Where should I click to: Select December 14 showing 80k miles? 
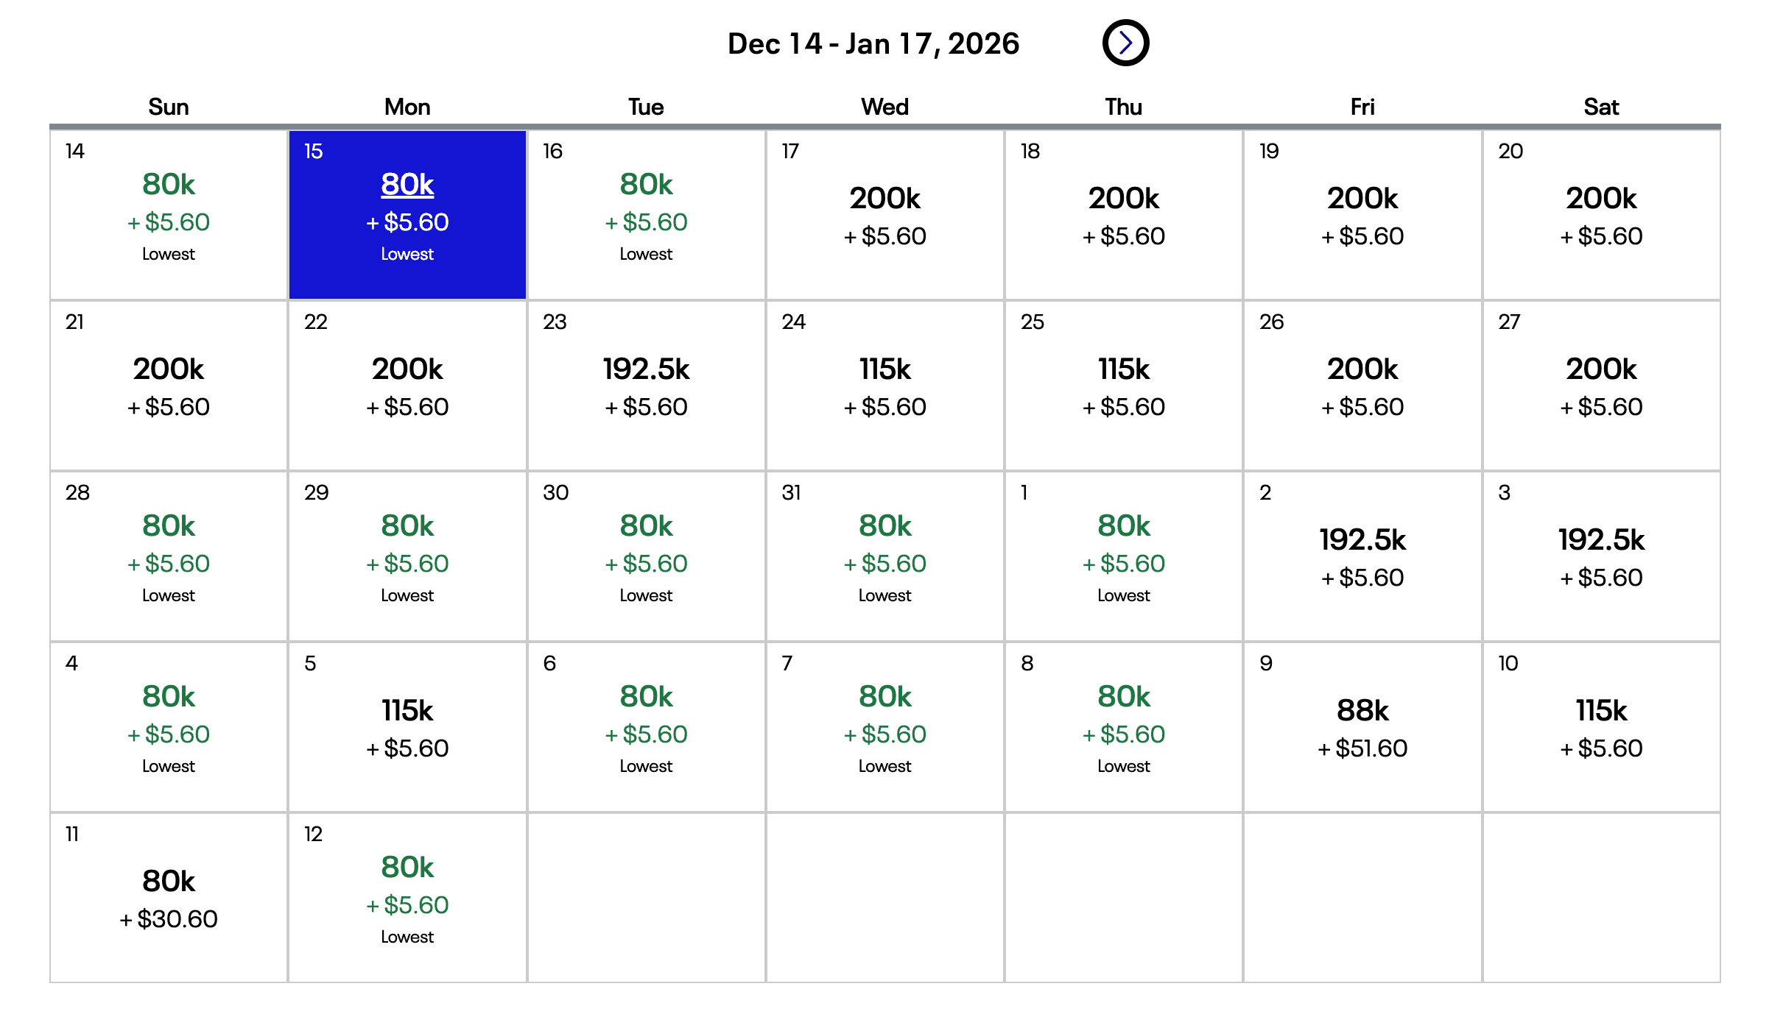click(168, 215)
